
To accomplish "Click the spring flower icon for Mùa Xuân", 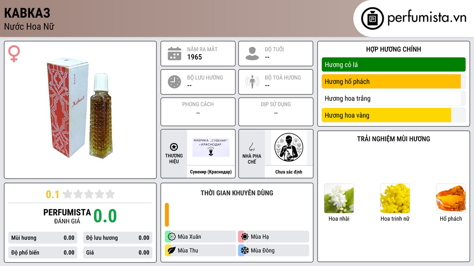I will click(172, 237).
